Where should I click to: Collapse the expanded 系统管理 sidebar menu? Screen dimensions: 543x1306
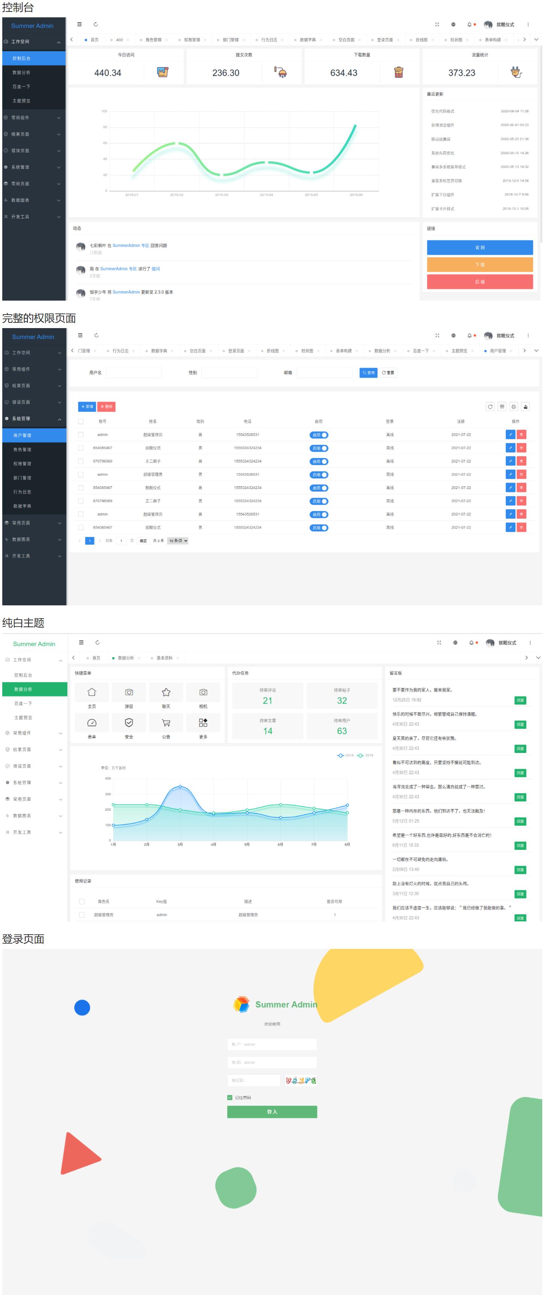pos(34,419)
